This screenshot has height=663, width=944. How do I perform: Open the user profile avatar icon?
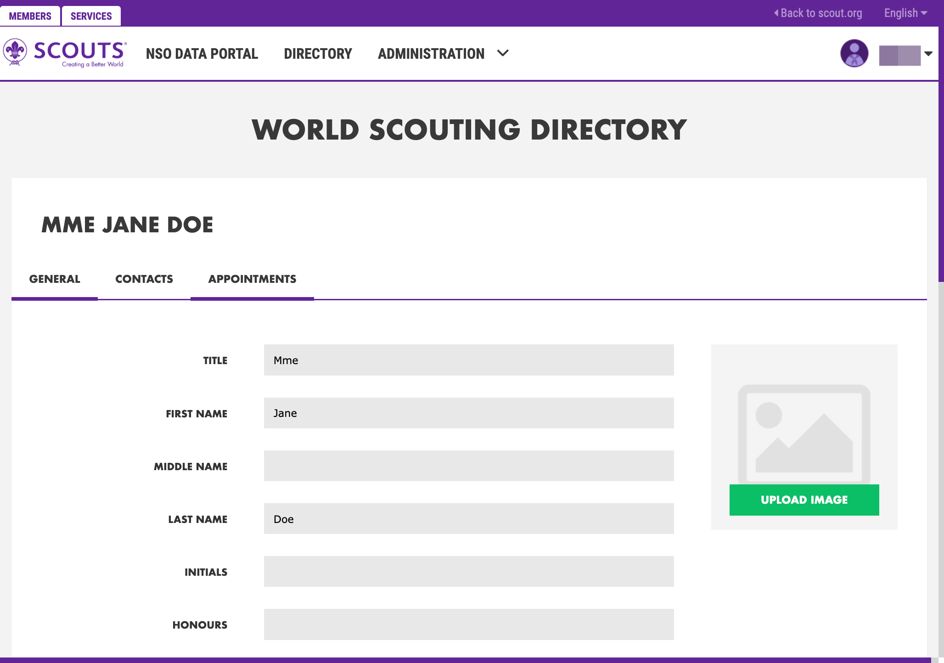[854, 53]
